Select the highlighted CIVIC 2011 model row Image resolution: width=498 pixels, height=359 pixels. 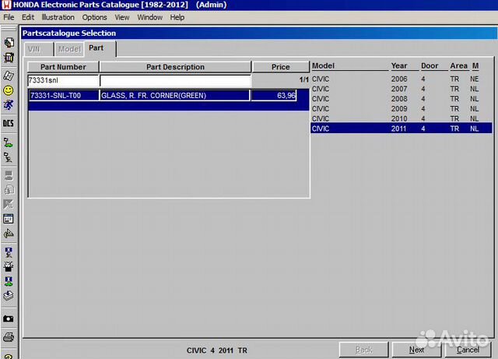pyautogui.click(x=402, y=128)
